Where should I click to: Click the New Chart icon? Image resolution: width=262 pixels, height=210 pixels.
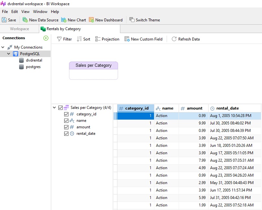[x=64, y=20]
